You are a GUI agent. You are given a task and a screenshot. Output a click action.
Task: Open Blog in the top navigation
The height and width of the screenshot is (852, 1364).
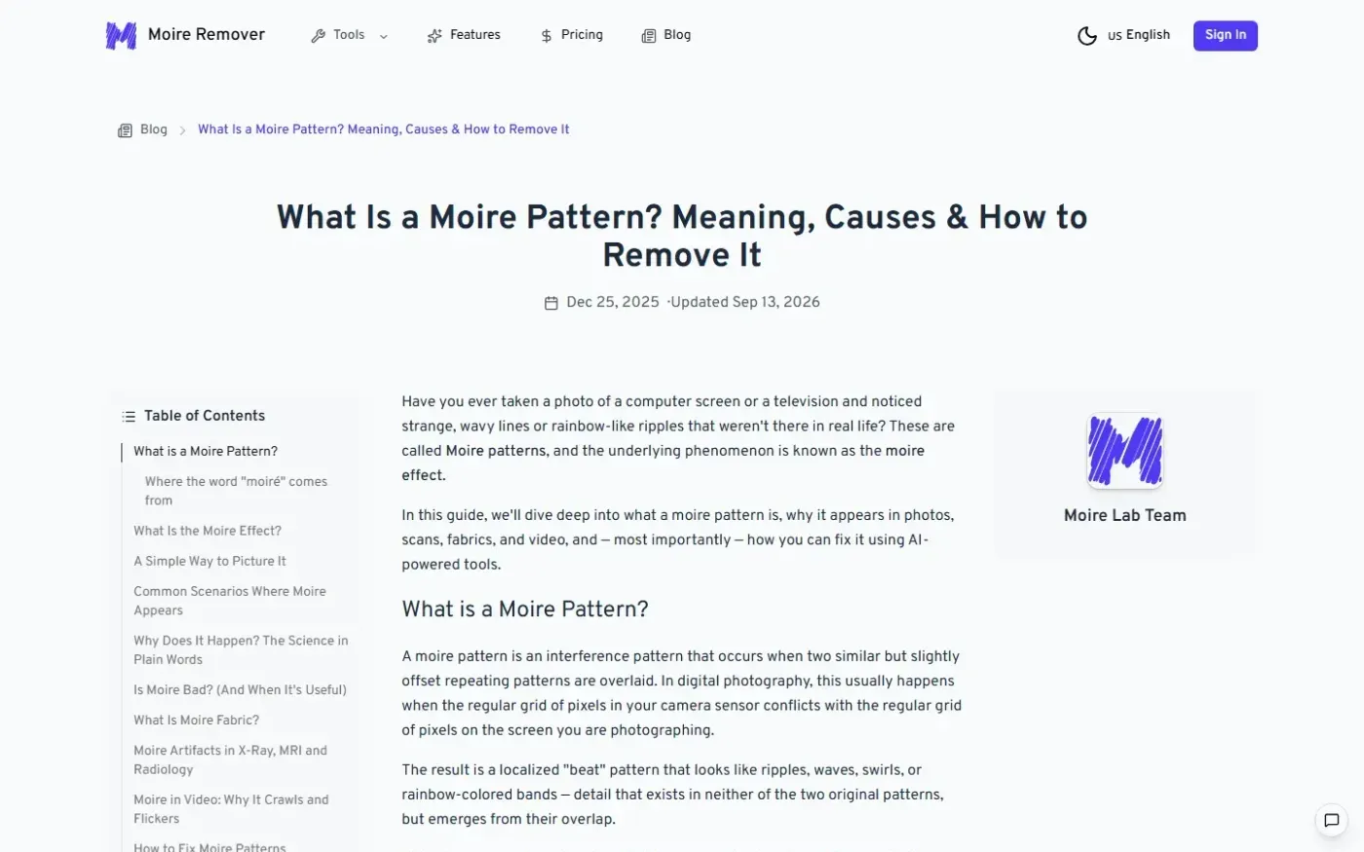click(666, 35)
